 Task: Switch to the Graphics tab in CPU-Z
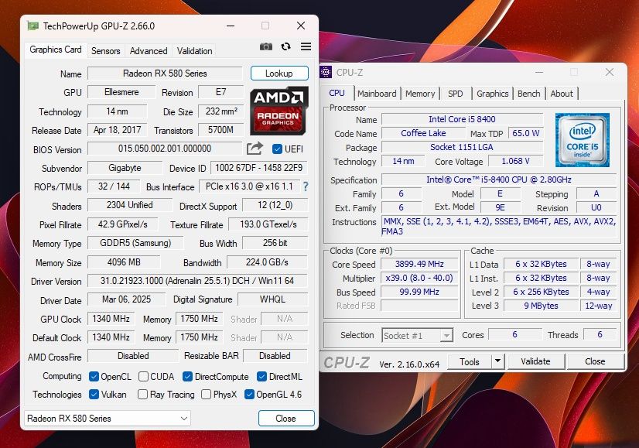(x=492, y=94)
